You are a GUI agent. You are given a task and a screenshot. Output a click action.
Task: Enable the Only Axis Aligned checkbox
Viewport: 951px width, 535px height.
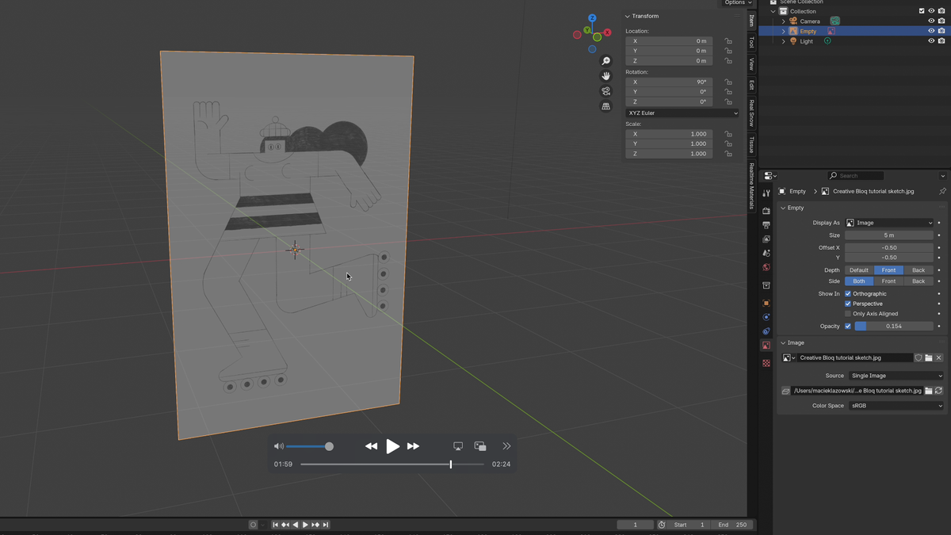tap(848, 313)
